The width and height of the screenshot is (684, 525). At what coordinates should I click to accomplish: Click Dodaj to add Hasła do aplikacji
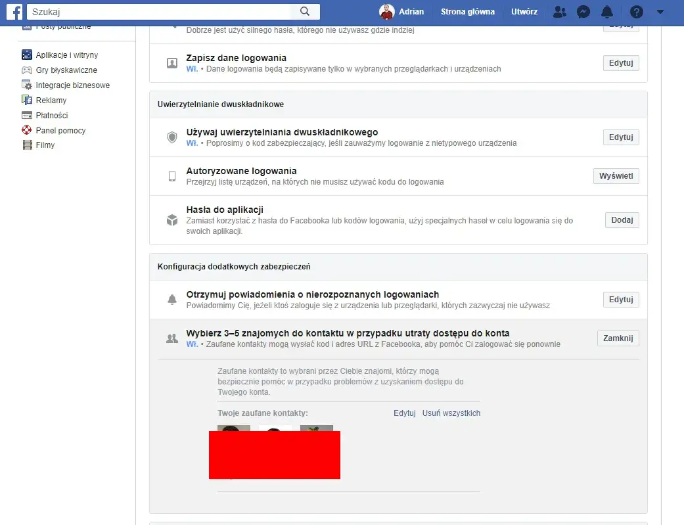(622, 219)
